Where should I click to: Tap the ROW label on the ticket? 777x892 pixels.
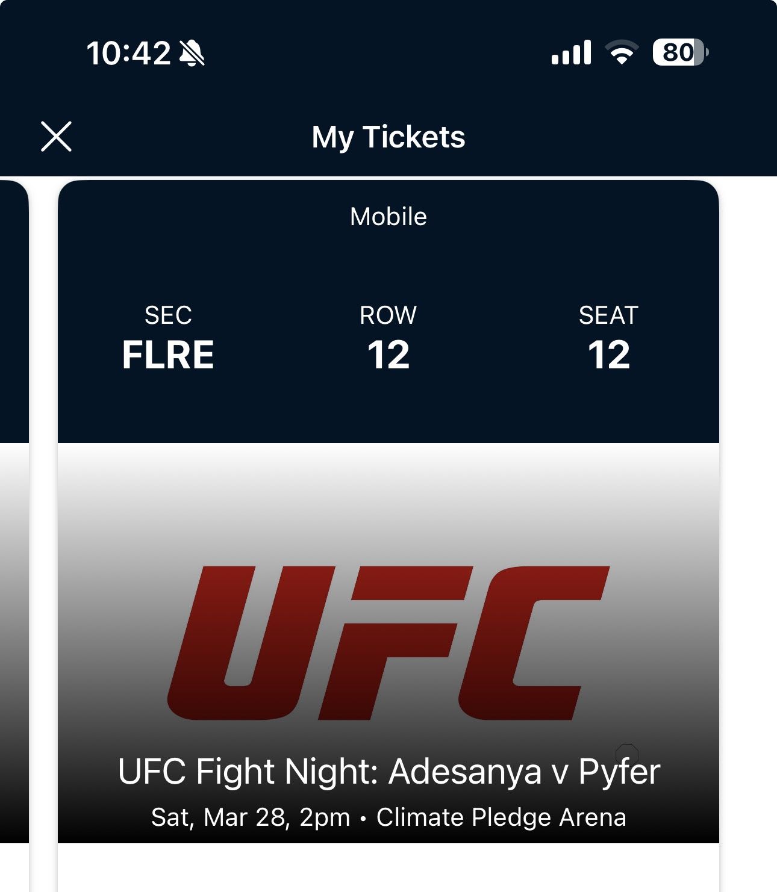(x=388, y=315)
